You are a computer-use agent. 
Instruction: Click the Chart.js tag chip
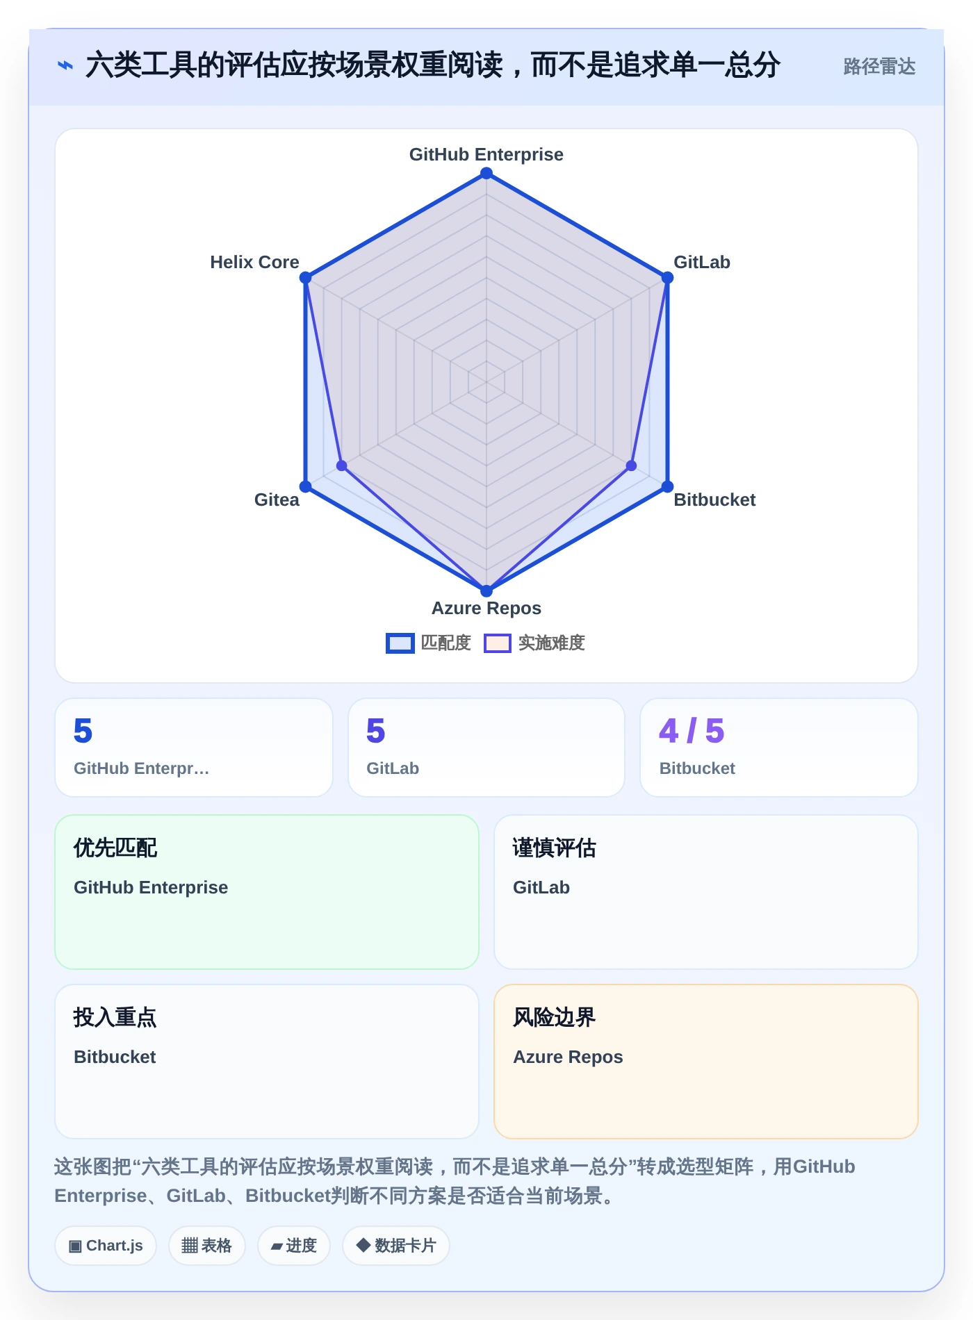click(106, 1246)
